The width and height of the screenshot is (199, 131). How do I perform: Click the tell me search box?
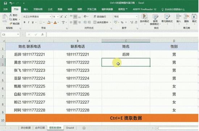173,9
